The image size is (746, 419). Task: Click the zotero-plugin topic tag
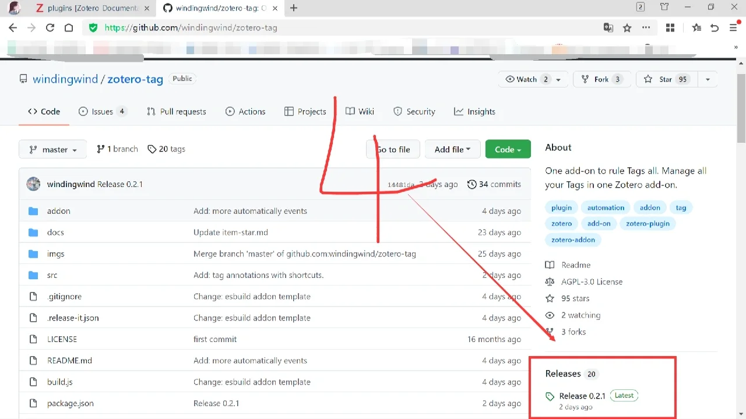[x=648, y=223]
